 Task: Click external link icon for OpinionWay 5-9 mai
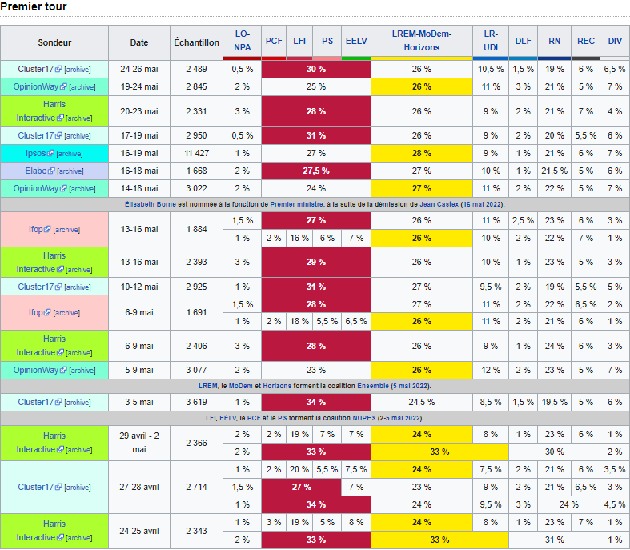coord(63,371)
